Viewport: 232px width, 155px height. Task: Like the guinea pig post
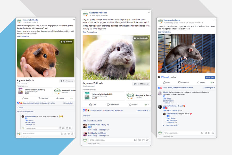(25, 98)
